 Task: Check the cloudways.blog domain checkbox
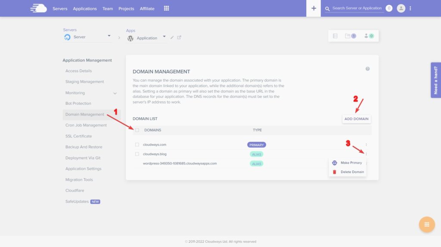click(137, 154)
